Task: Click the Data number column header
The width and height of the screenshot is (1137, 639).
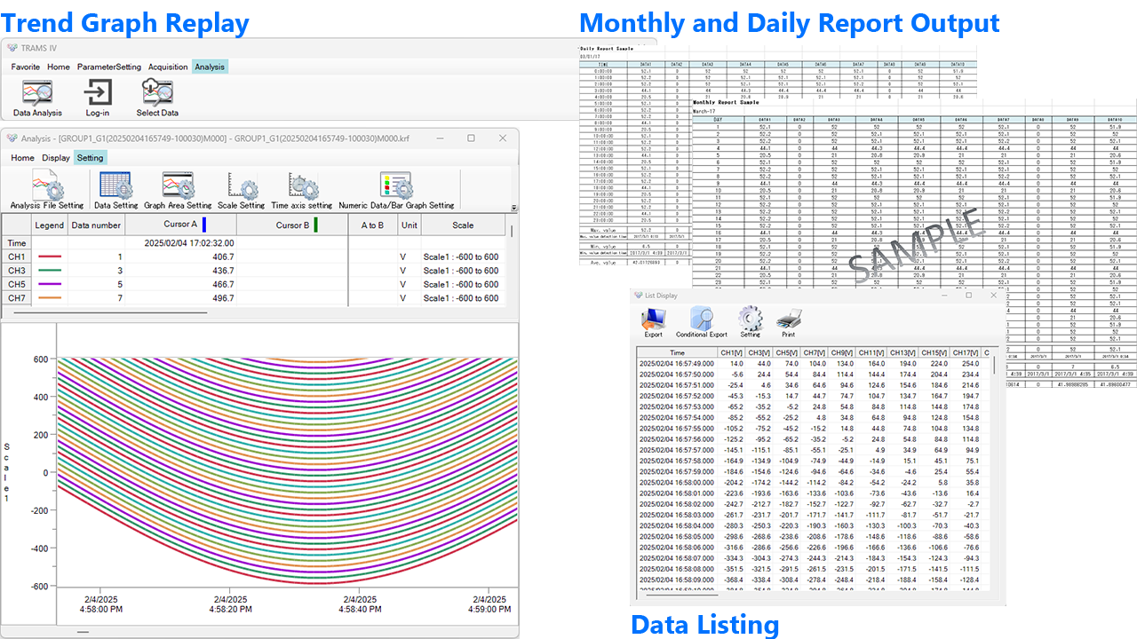Action: [96, 225]
